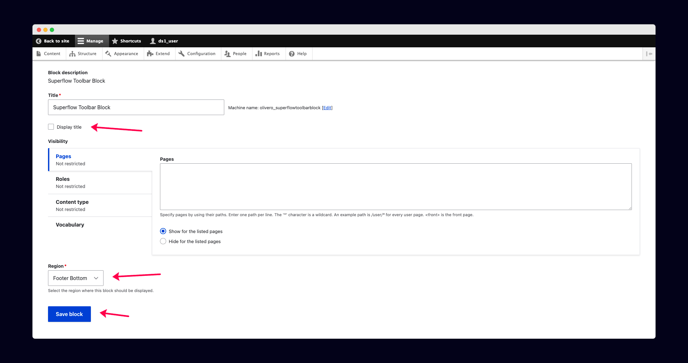The height and width of the screenshot is (363, 688).
Task: Enable the Display title checkbox
Action: tap(51, 127)
